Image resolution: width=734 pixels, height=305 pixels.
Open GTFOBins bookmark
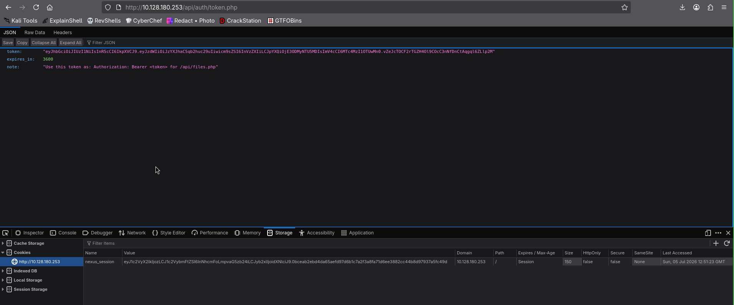[285, 21]
